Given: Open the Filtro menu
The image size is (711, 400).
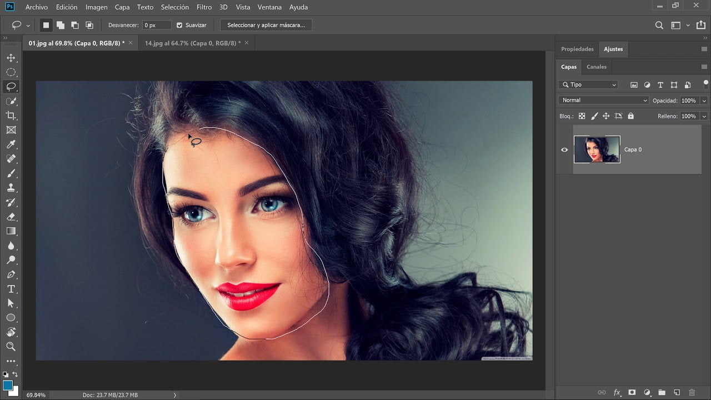Looking at the screenshot, I should pos(204,7).
